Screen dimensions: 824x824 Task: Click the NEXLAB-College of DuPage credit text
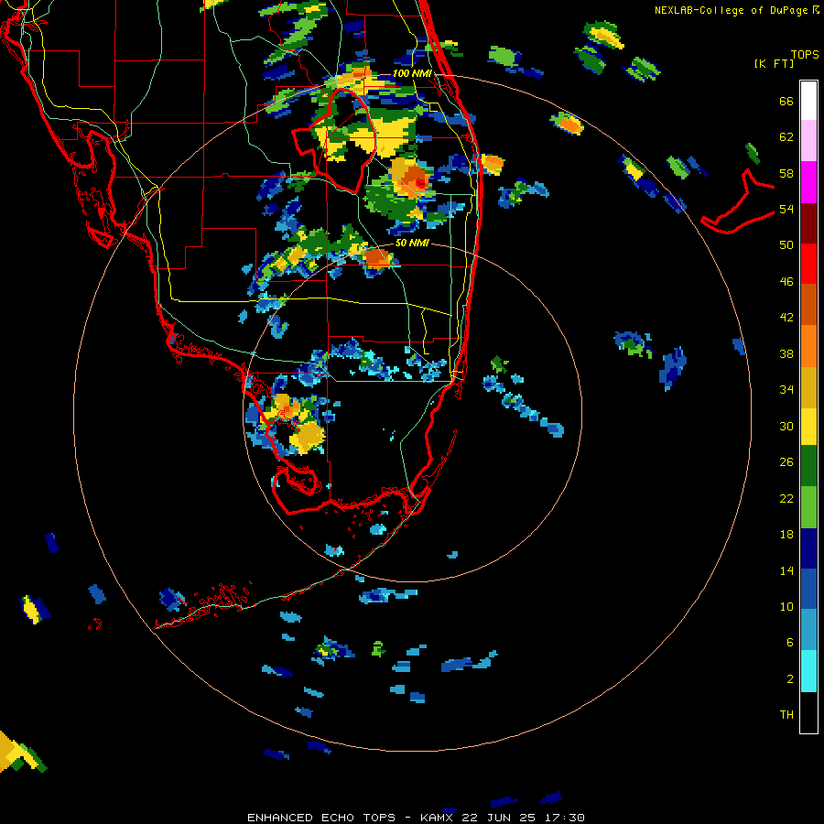click(737, 10)
